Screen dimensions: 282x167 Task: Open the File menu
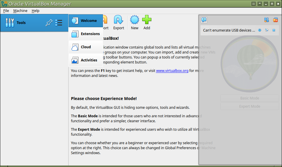coord(6,11)
